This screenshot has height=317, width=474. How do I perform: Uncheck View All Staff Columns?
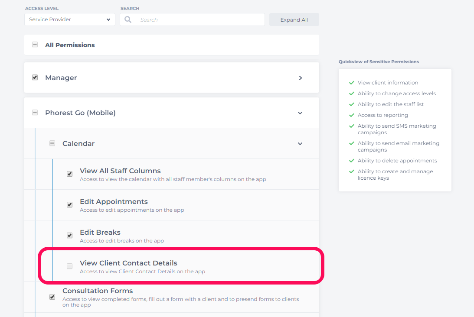pyautogui.click(x=69, y=174)
